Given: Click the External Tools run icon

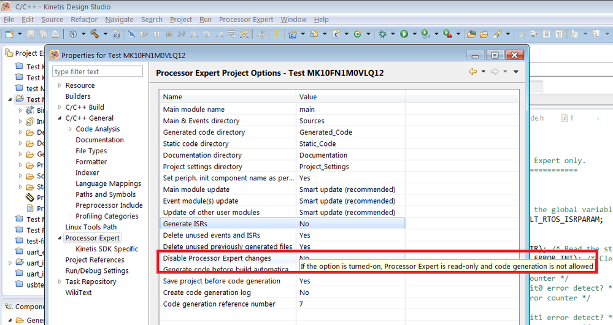Looking at the screenshot, I should (447, 34).
